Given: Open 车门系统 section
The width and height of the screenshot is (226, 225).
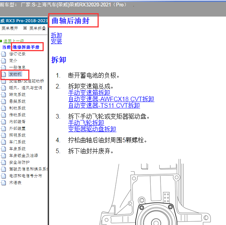Looking at the screenshot, I should click(17, 142).
